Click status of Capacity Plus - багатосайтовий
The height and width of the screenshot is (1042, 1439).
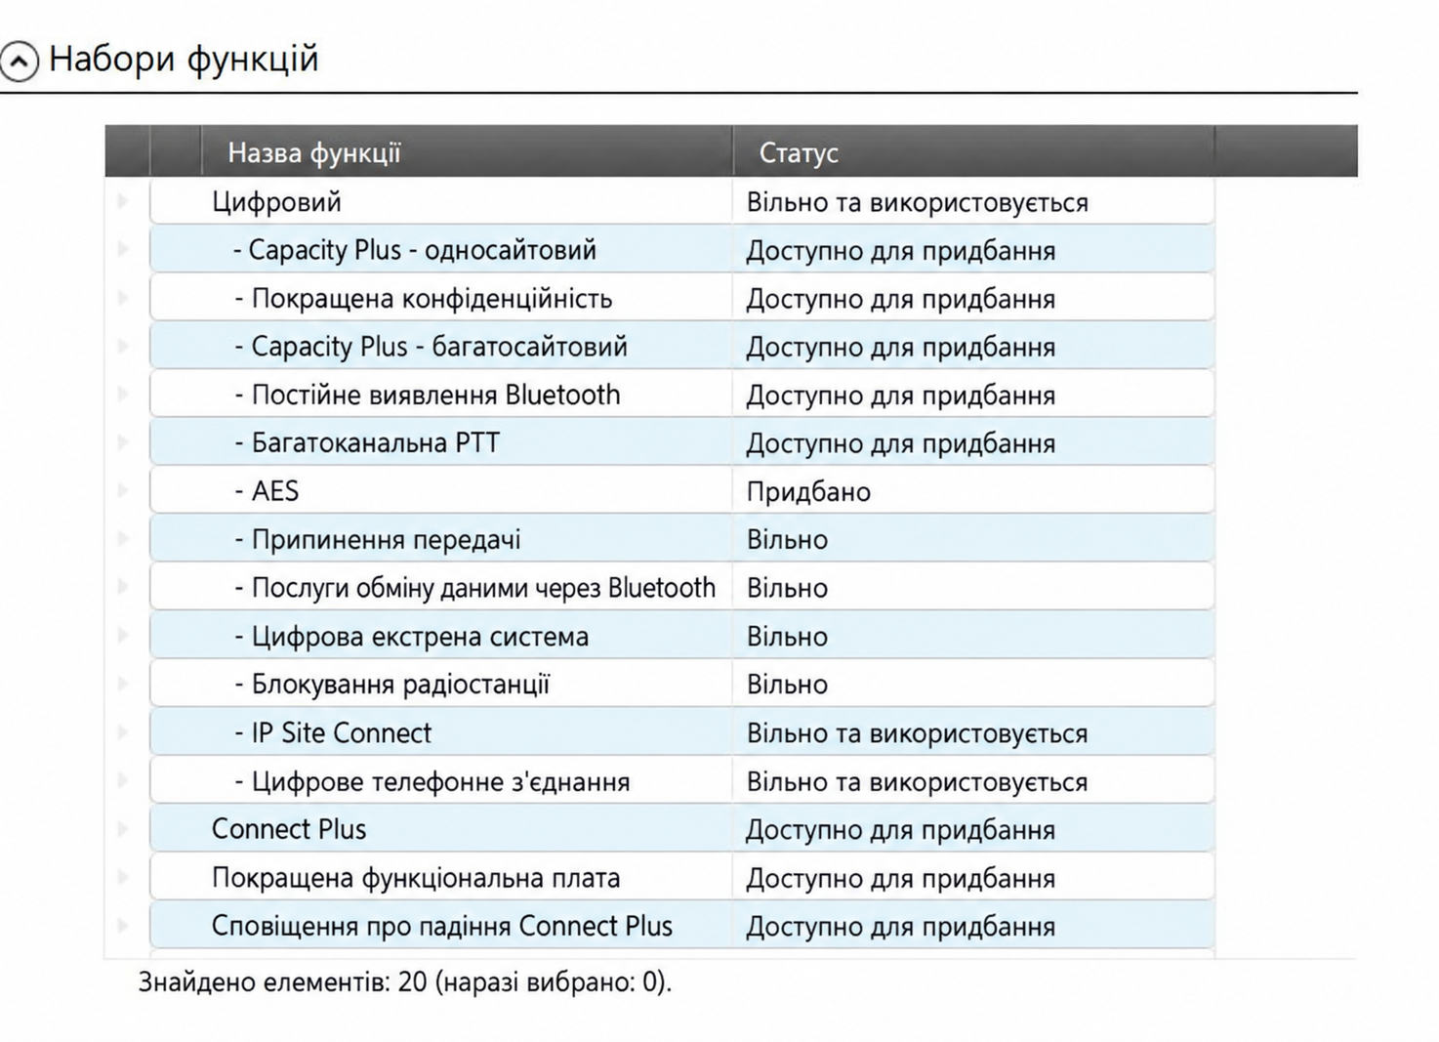(900, 348)
